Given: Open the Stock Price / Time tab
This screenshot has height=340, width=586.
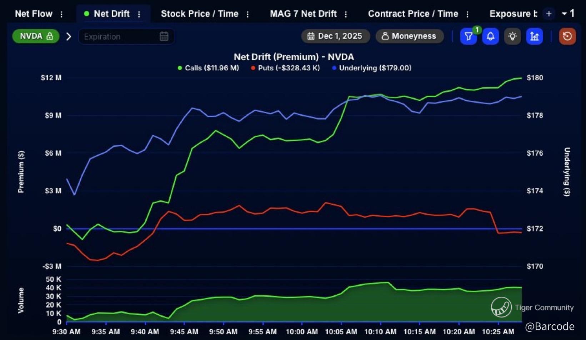Looking at the screenshot, I should point(200,14).
